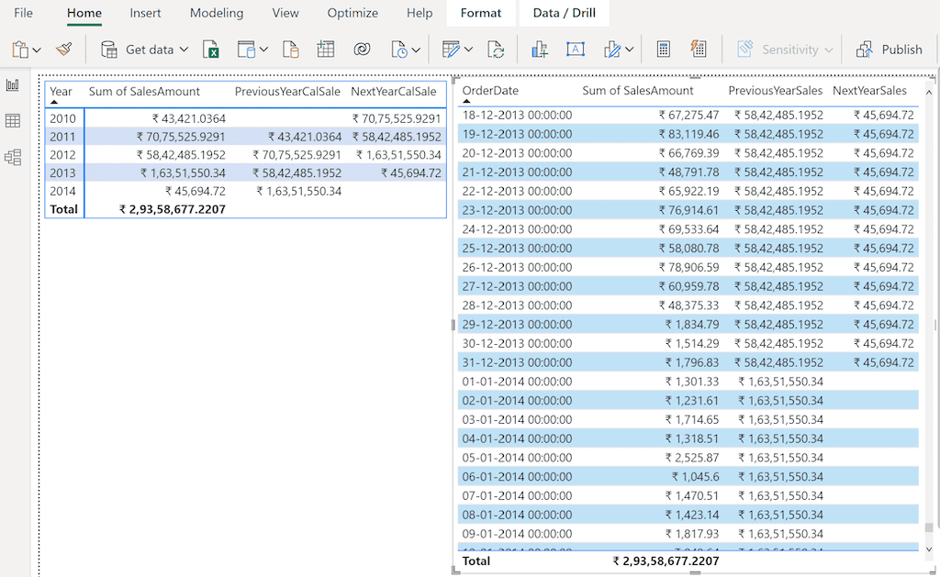Click the Excel workbook icon
The image size is (940, 577).
click(x=211, y=50)
